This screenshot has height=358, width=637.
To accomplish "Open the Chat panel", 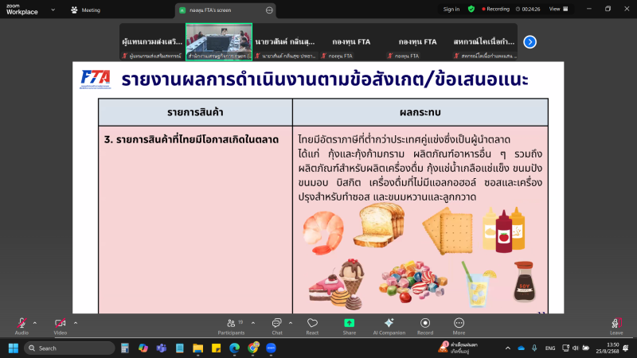I will (x=277, y=325).
